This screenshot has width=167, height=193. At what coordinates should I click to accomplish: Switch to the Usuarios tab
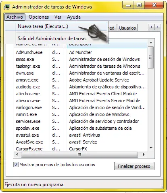(x=127, y=28)
